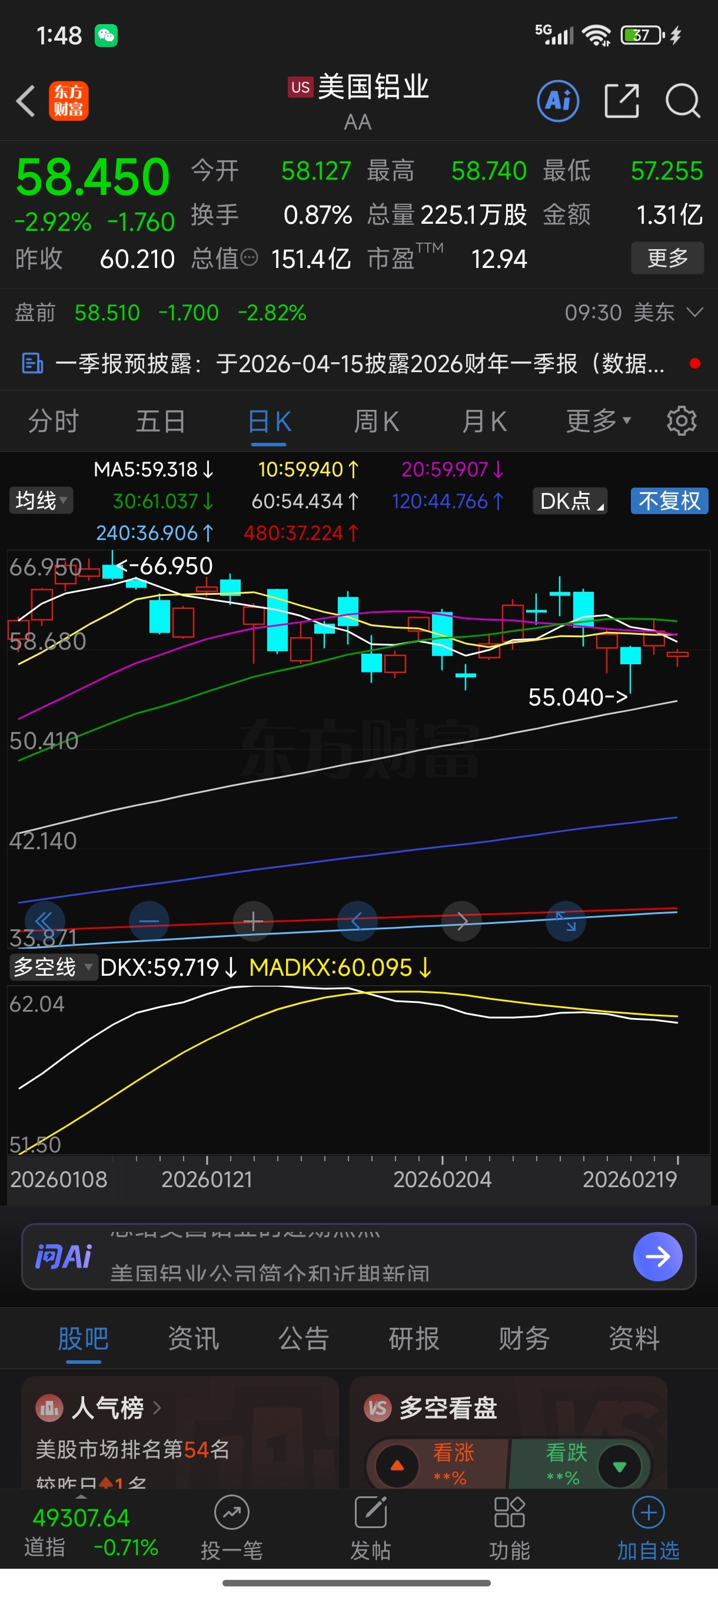Tap the 问Ai logo
This screenshot has width=718, height=1597.
63,1257
